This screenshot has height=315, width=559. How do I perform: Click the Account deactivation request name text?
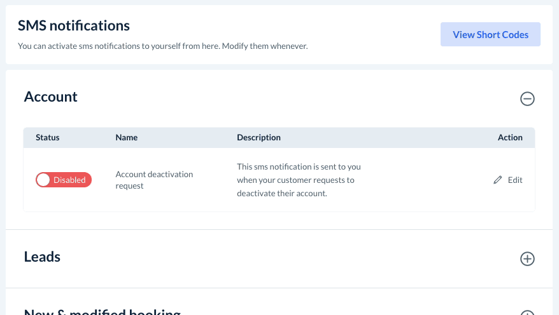coord(154,180)
